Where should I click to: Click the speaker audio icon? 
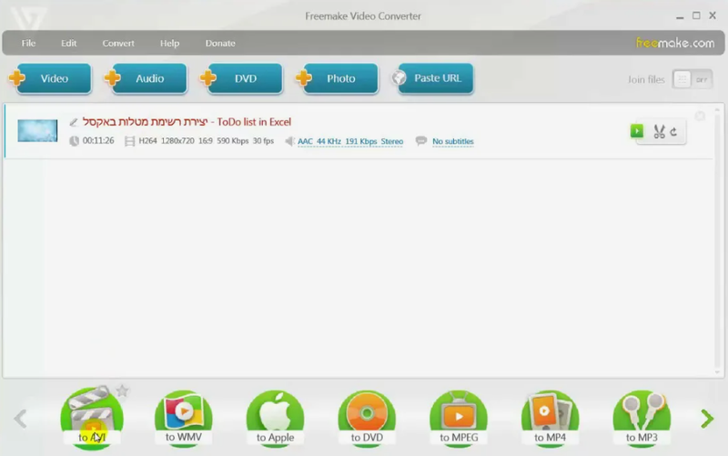tap(289, 141)
